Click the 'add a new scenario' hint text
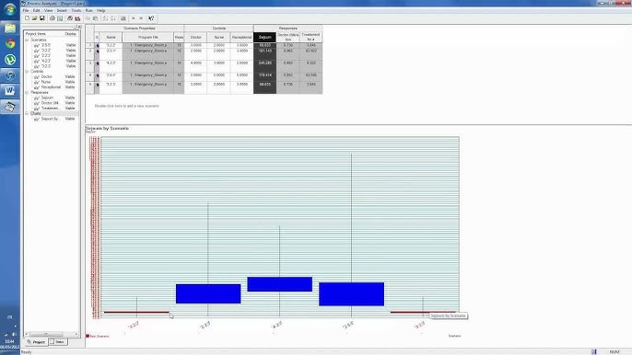The height and width of the screenshot is (355, 632). click(127, 106)
